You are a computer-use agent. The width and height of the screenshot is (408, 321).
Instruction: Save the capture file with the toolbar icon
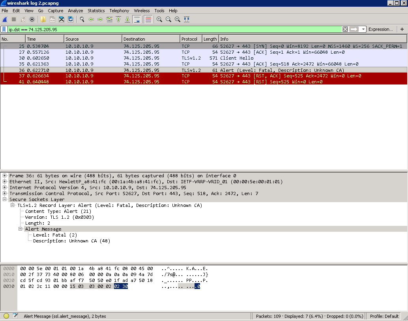point(52,19)
